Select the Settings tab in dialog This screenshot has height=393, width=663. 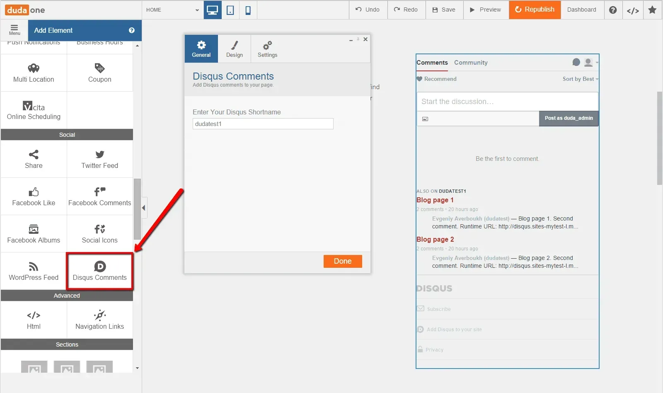pos(268,49)
